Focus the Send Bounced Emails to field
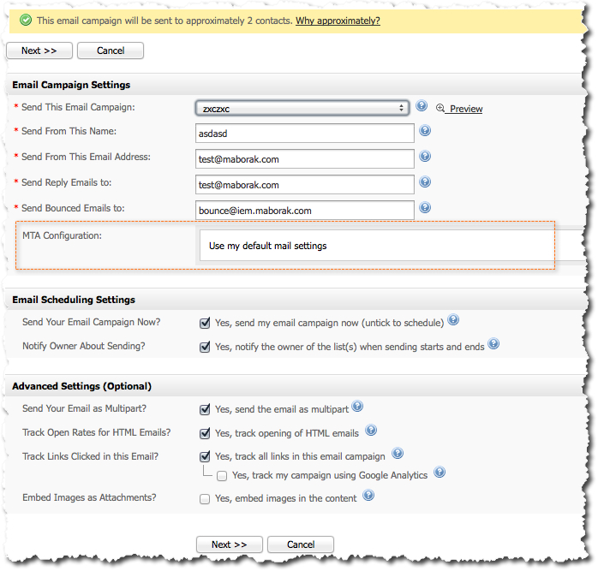 [x=305, y=210]
